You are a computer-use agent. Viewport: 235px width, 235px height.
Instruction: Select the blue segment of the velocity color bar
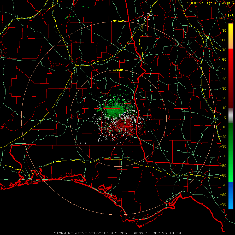point(231,195)
